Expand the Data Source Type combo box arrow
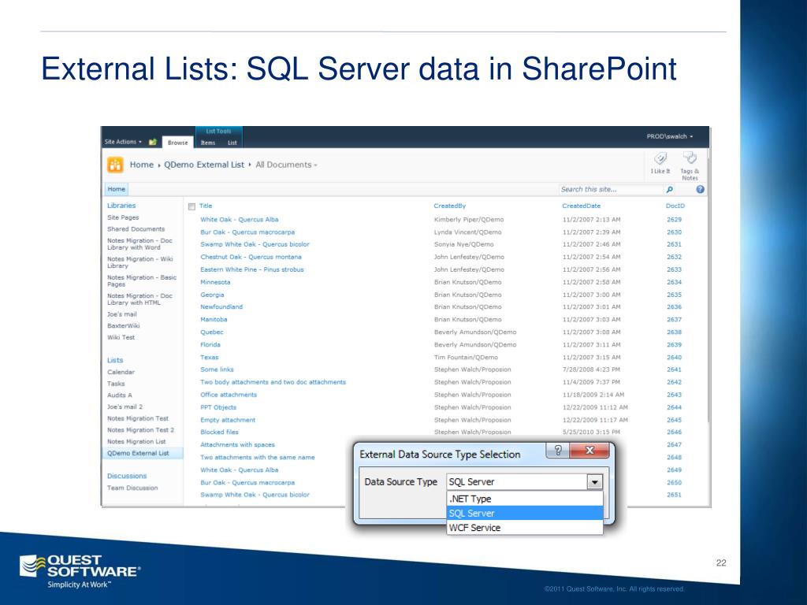 pos(594,482)
